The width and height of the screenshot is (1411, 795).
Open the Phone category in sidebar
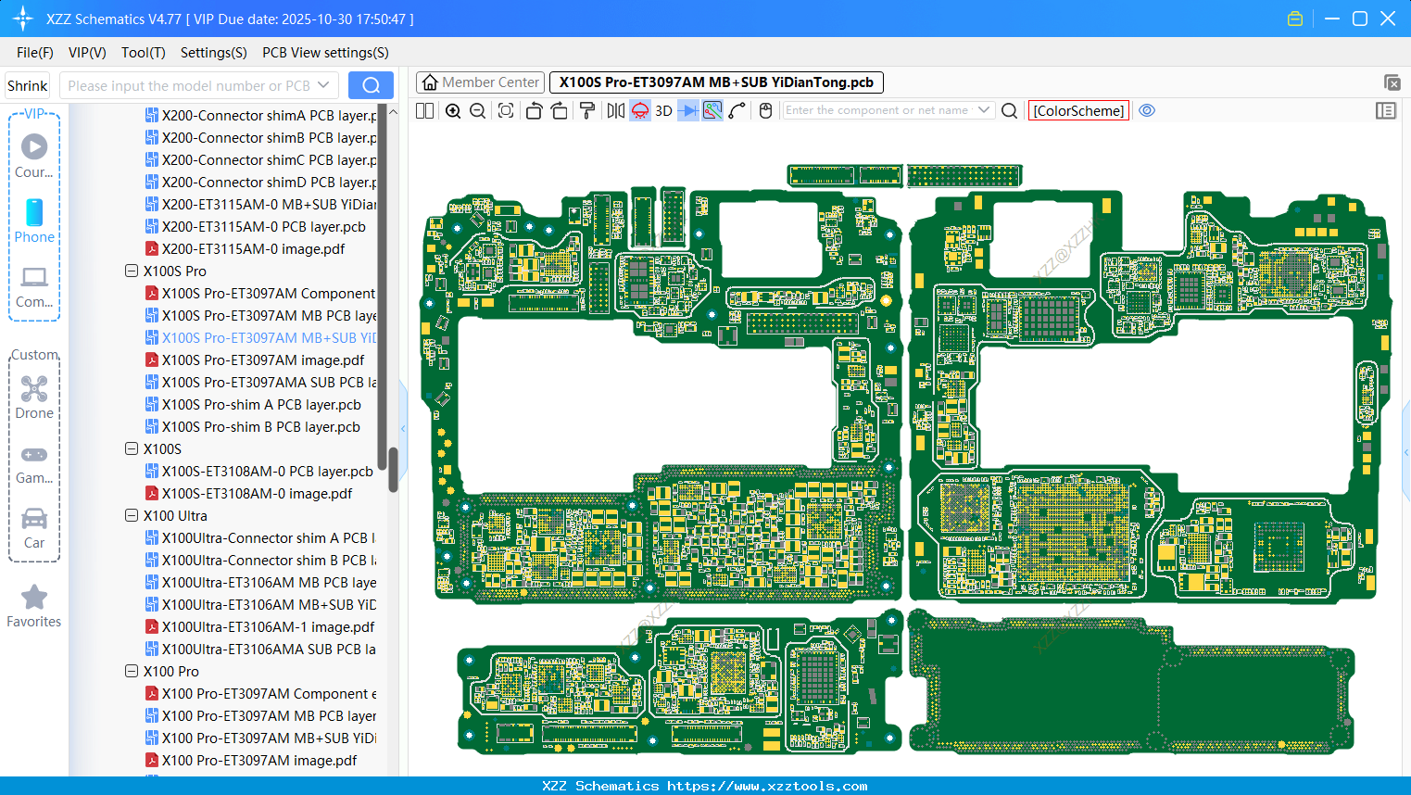pyautogui.click(x=34, y=221)
